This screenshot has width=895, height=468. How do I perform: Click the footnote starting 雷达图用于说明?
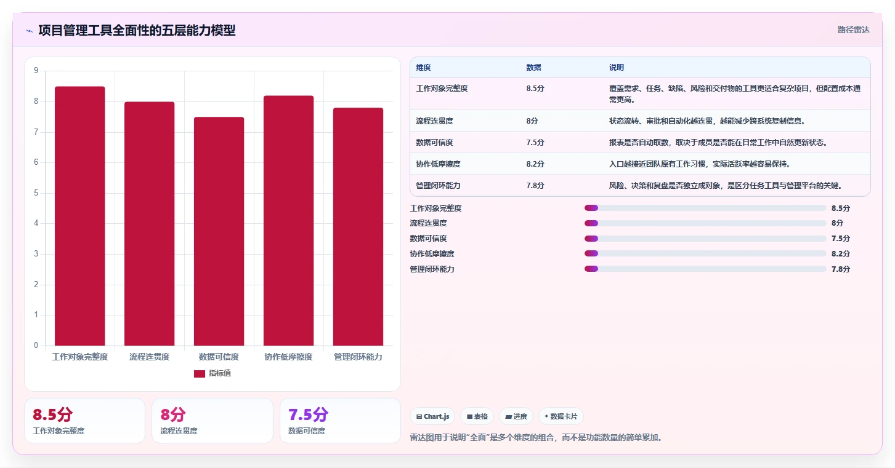(536, 438)
